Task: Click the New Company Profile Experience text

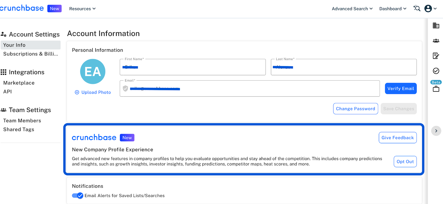Action: [112, 150]
